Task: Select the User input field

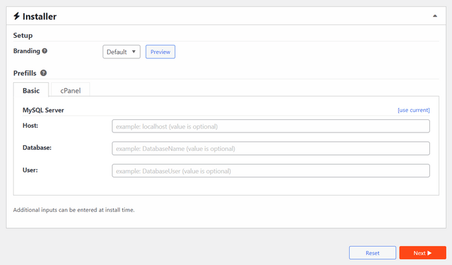Action: pyautogui.click(x=271, y=171)
